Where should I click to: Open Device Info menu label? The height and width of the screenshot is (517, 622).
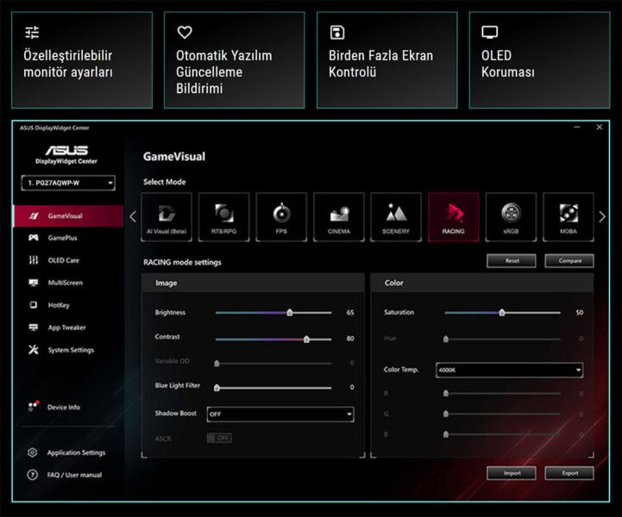(x=64, y=407)
